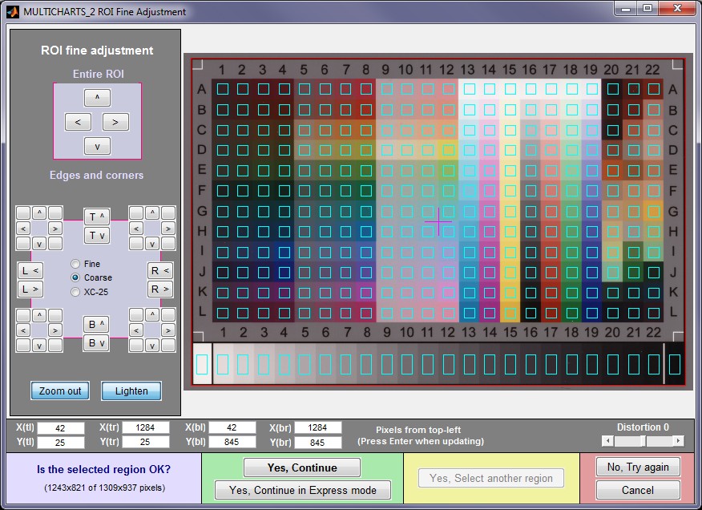Shift entire ROI right with the > arrow
Screen dimensions: 702x510
point(115,122)
